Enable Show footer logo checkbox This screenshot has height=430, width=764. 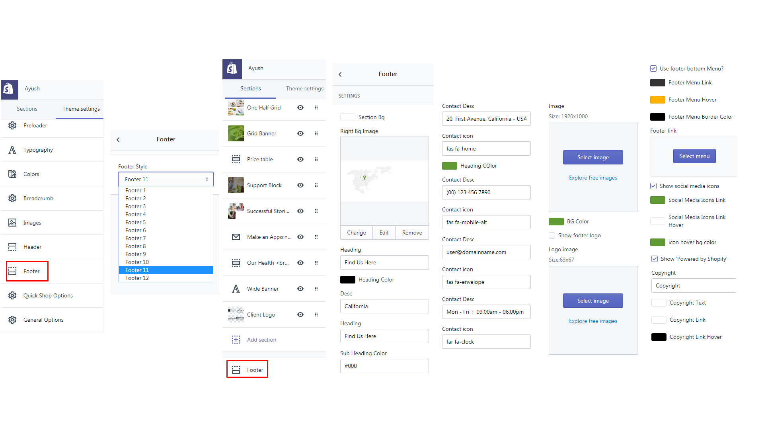pos(552,235)
